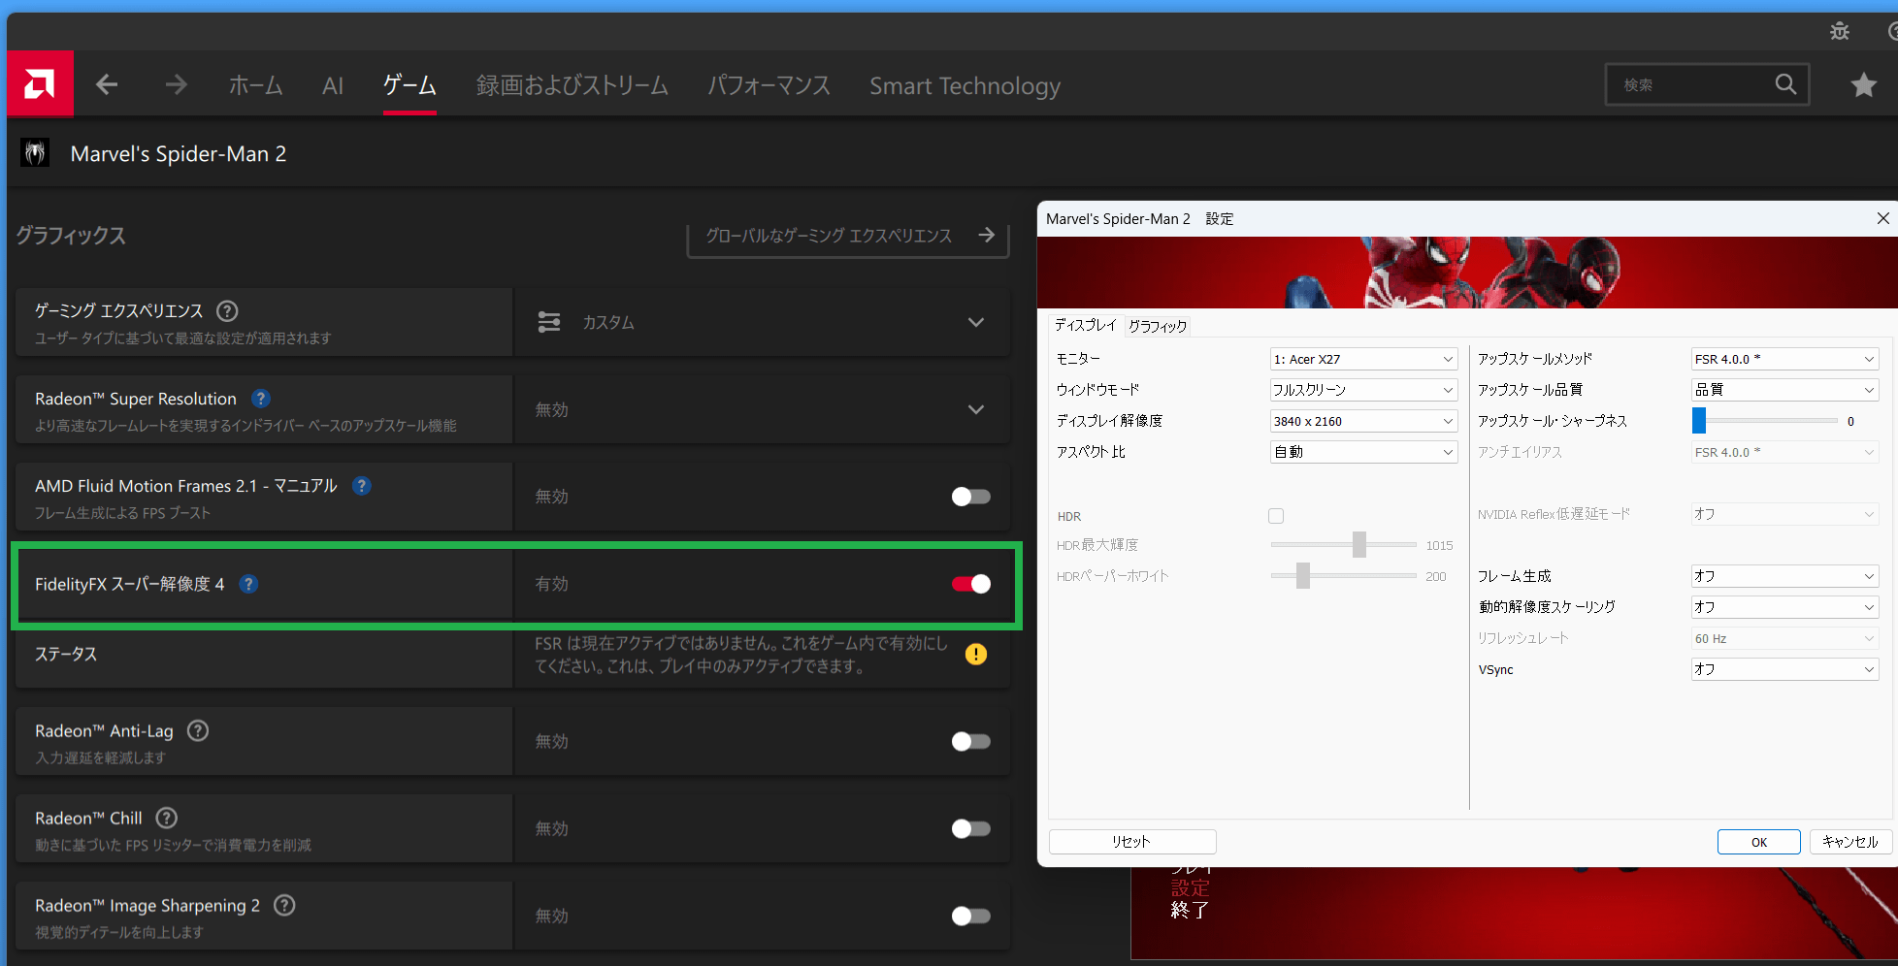Open the モニター dropdown
Screen dimensions: 1898x966
click(1363, 359)
